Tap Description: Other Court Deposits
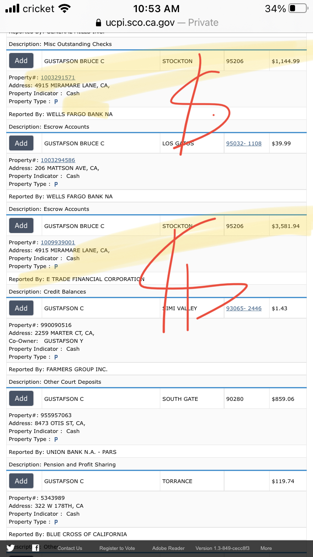Image resolution: width=313 pixels, height=557 pixels. [x=55, y=382]
